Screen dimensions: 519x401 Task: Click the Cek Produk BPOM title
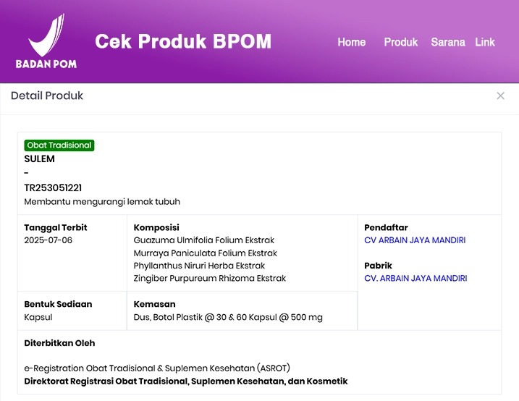[183, 41]
